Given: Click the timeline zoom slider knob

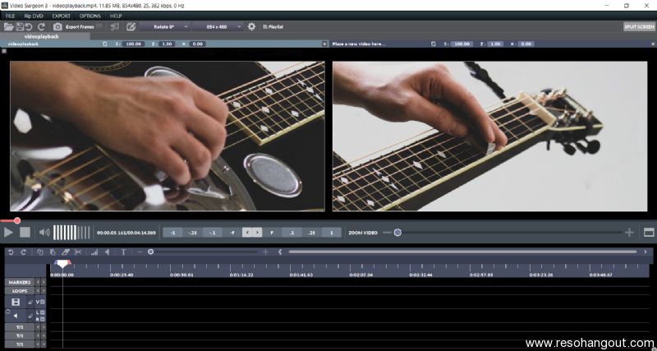Looking at the screenshot, I should pyautogui.click(x=150, y=252).
